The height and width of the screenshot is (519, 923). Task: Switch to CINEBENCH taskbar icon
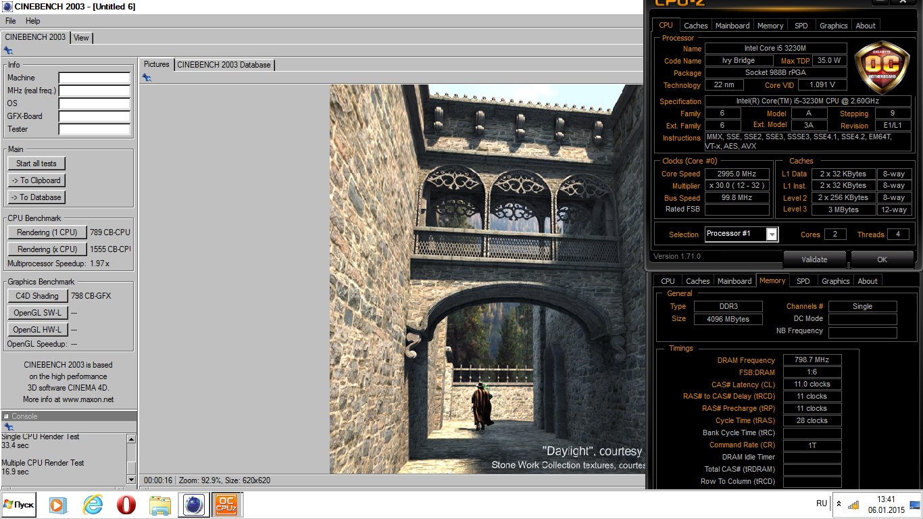[x=194, y=505]
